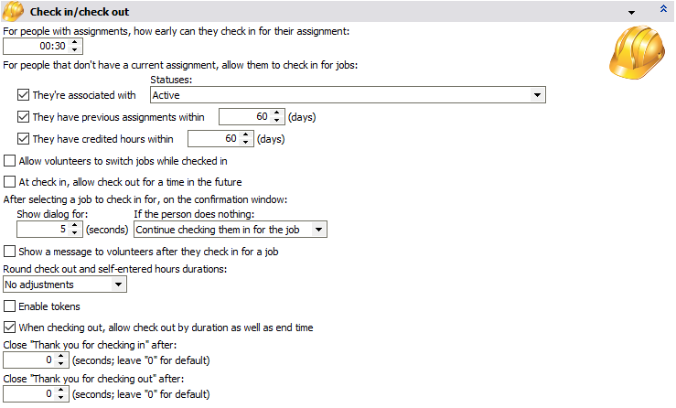Viewport: 676px width, 408px height.
Task: Enable volunteers switching jobs while checked in
Action: click(10, 162)
